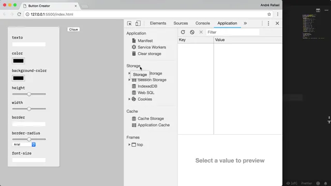This screenshot has height=186, width=331.
Task: Expand the Session Storage tree node
Action: [x=129, y=80]
